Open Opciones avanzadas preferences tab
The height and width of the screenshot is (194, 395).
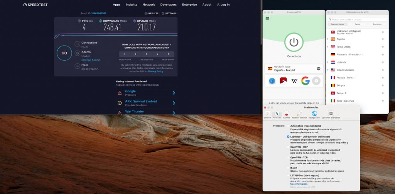[x=331, y=115]
